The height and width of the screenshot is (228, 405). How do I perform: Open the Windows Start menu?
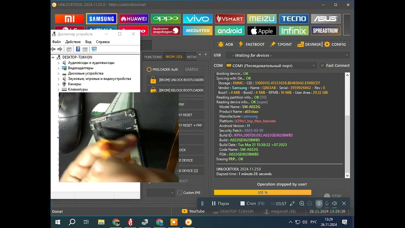[x=58, y=222]
